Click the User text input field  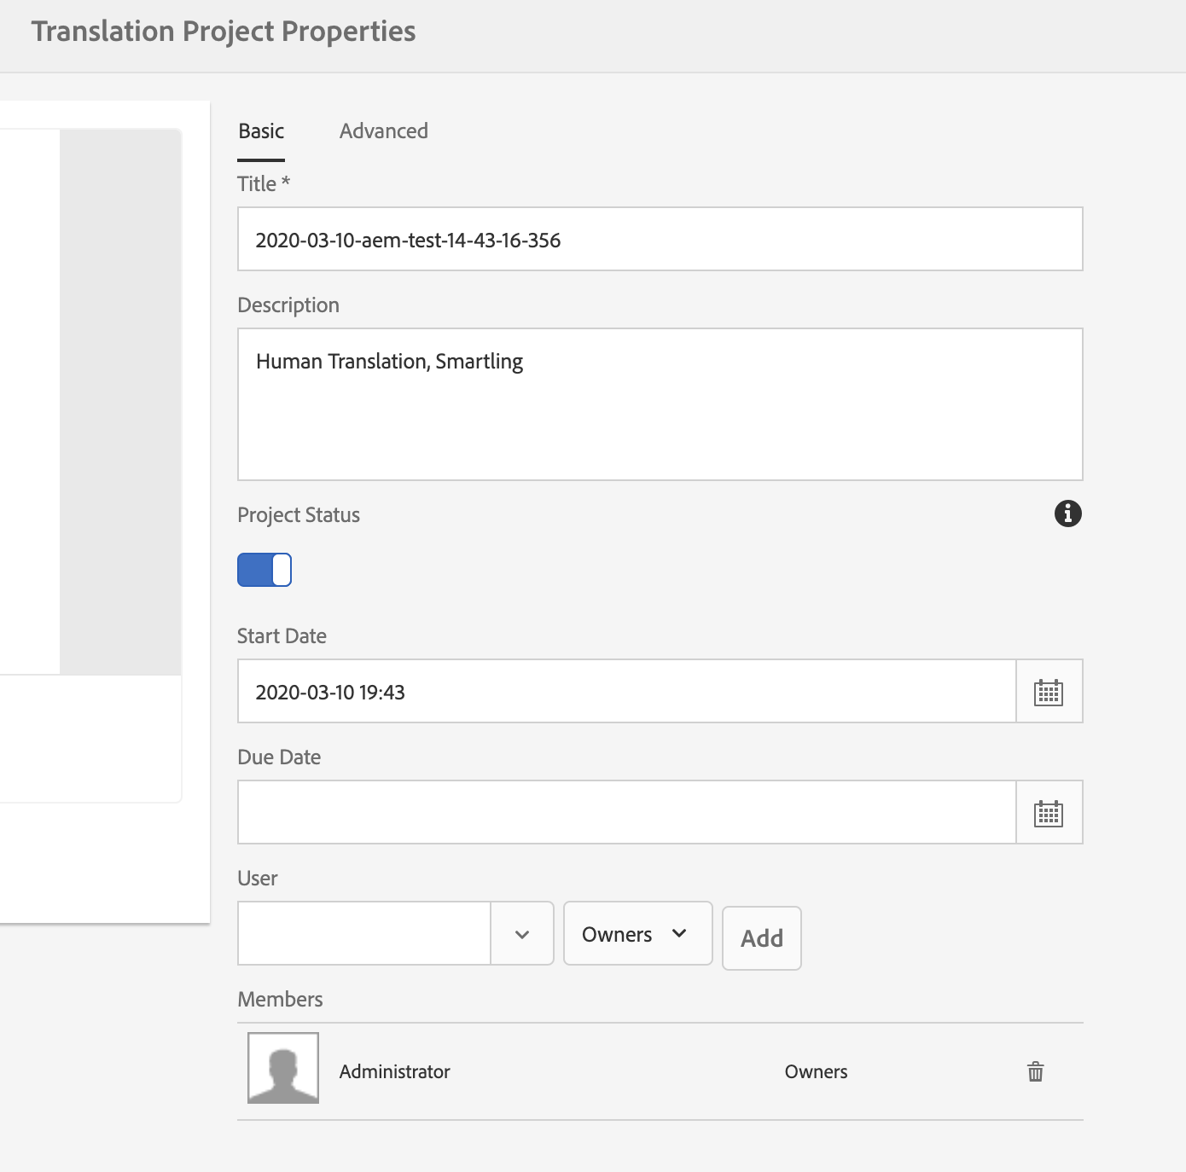[x=364, y=933]
